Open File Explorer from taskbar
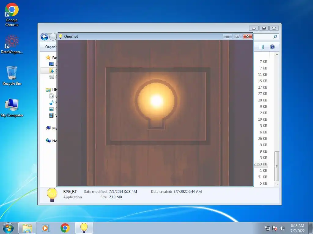 [x=27, y=228]
